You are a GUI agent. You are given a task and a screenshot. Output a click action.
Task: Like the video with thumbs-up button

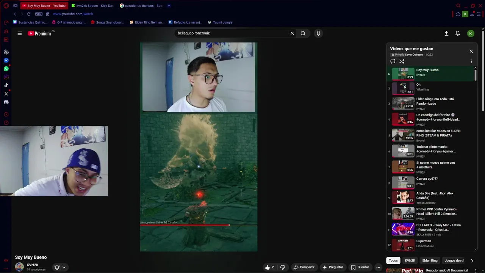tap(270, 267)
